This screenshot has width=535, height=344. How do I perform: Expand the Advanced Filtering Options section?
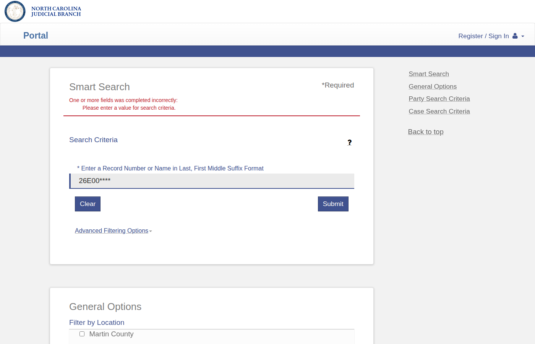[x=111, y=230]
